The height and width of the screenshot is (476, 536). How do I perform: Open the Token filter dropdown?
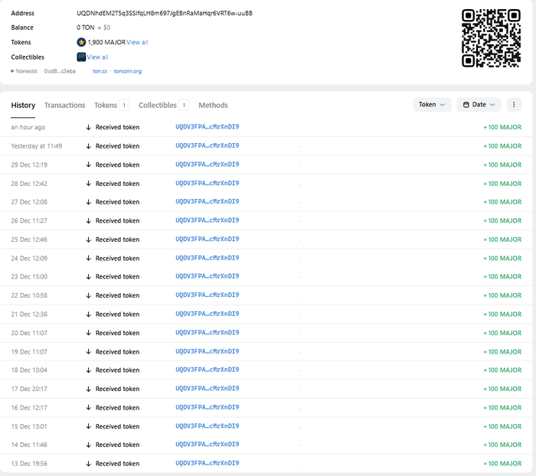[432, 105]
